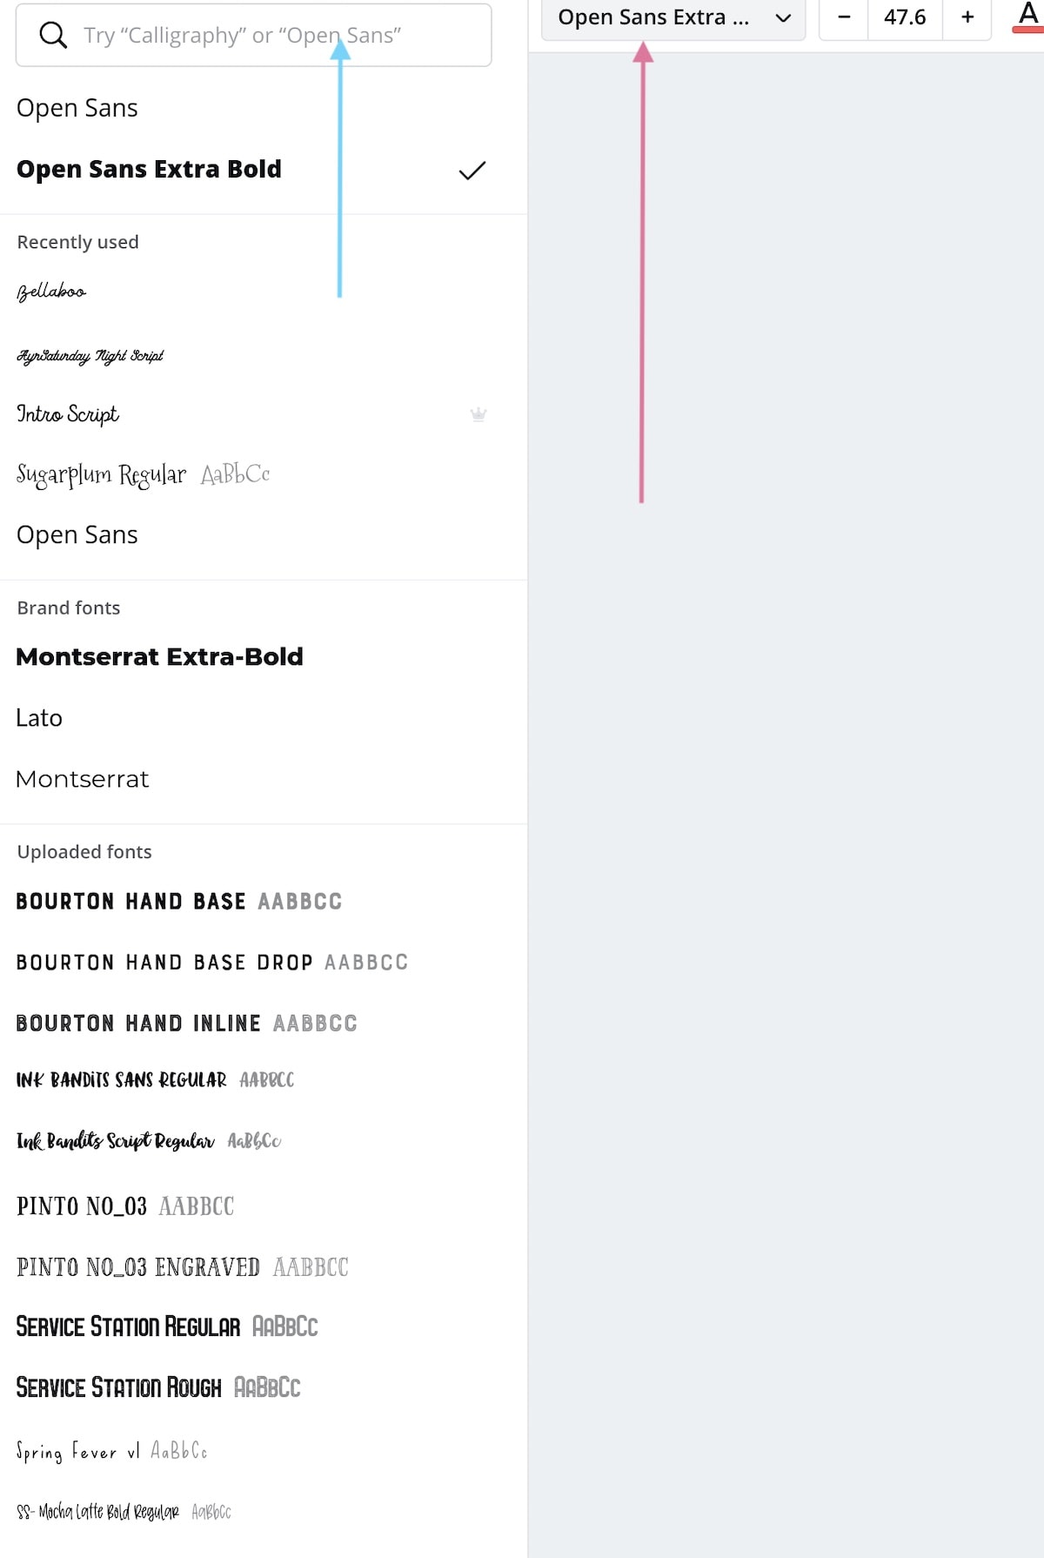Click the checkmark next to Open Sans Extra Bold
The width and height of the screenshot is (1044, 1558).
coord(472,171)
